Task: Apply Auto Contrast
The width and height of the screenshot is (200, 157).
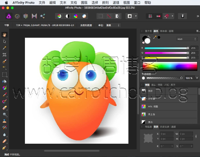Action: coord(68,16)
